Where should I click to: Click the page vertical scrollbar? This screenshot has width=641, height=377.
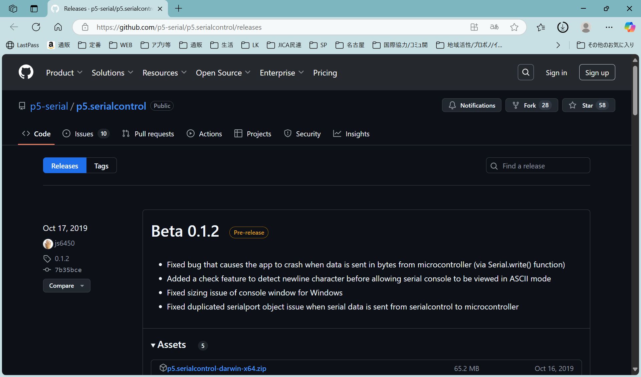pyautogui.click(x=635, y=91)
